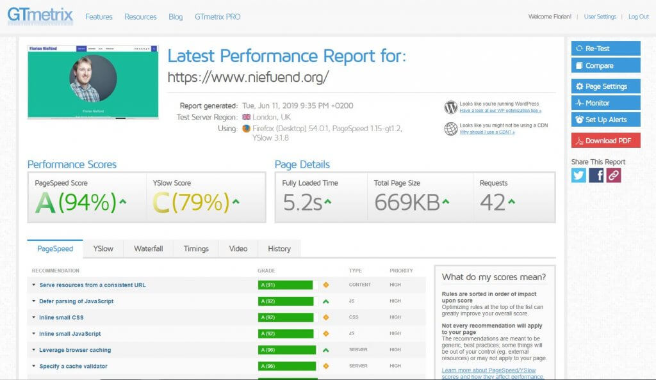
Task: Click the YSlow score up-arrow indicator
Action: (x=236, y=202)
